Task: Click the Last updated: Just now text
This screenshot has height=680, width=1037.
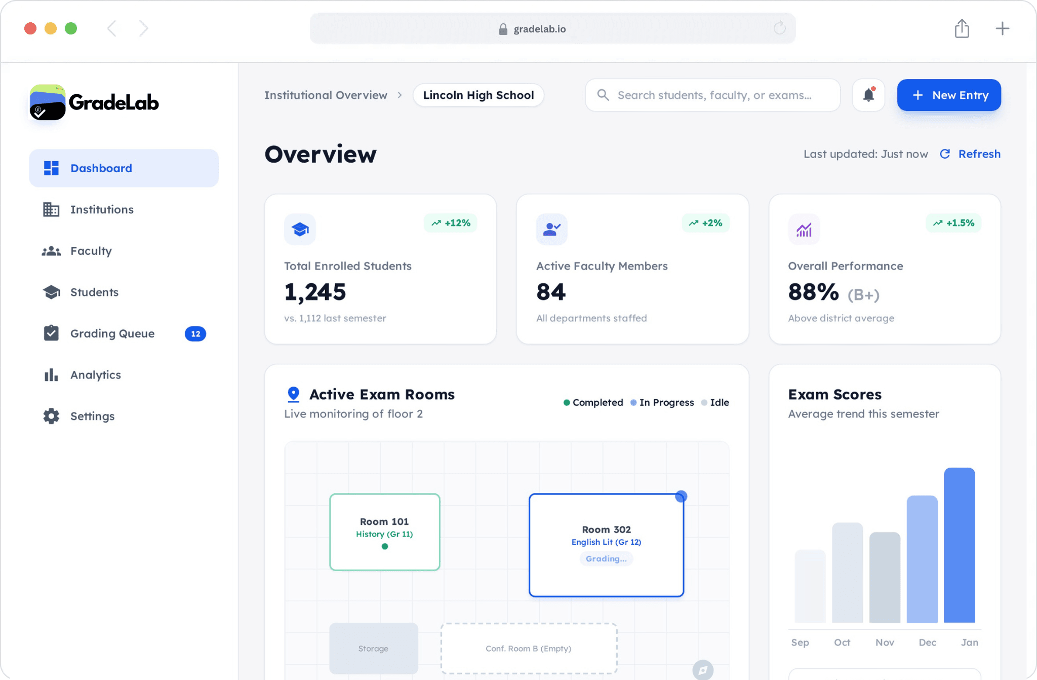Action: click(x=866, y=154)
